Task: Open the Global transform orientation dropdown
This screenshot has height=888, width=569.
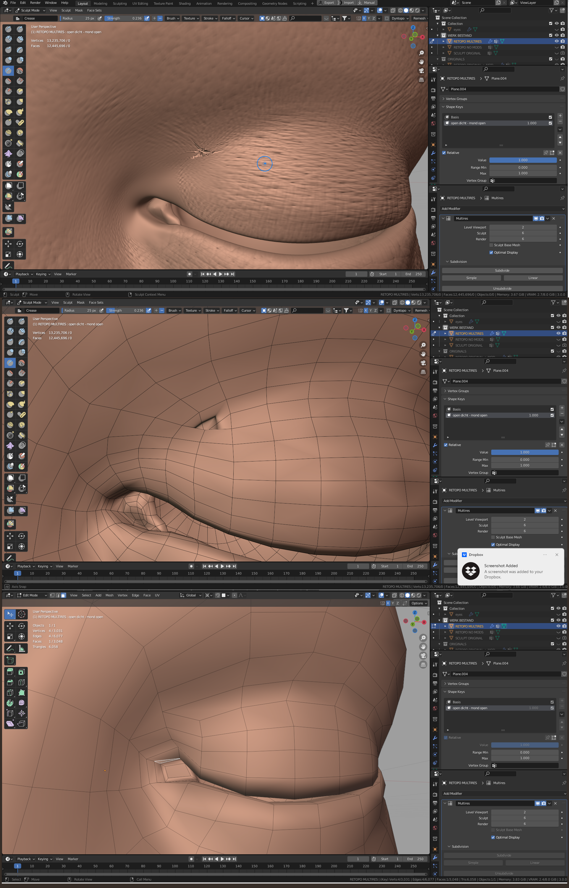Action: point(191,595)
